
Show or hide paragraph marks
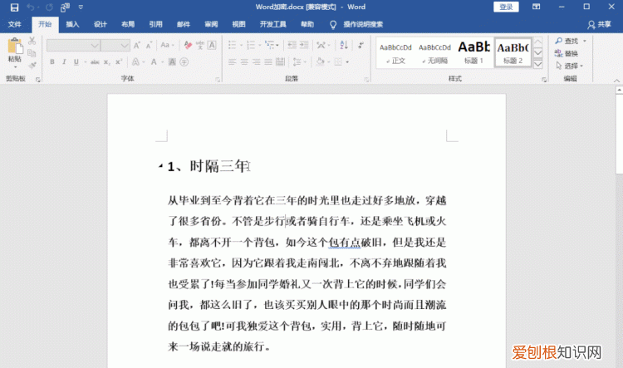(x=361, y=46)
